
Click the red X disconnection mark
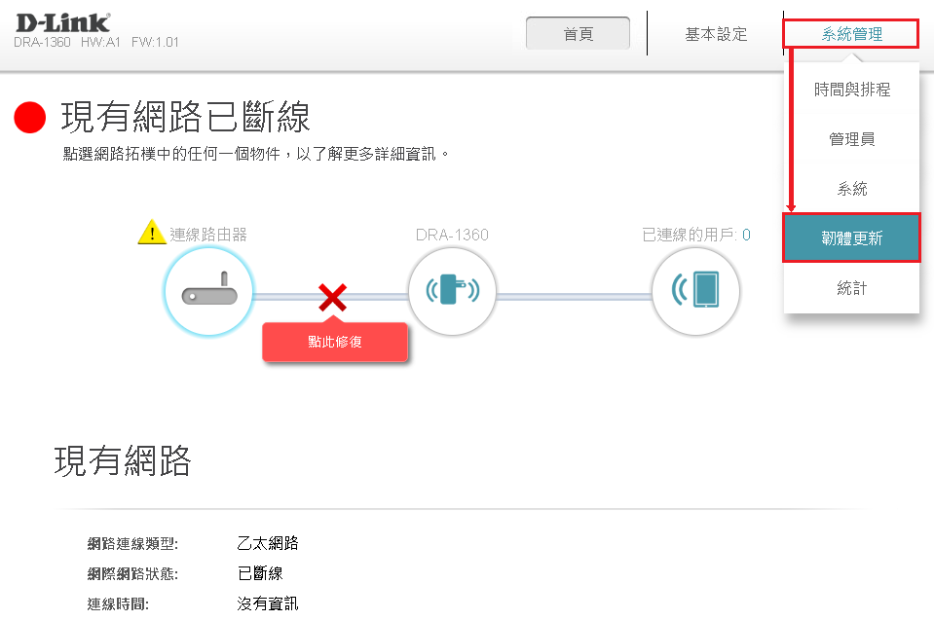coord(332,298)
